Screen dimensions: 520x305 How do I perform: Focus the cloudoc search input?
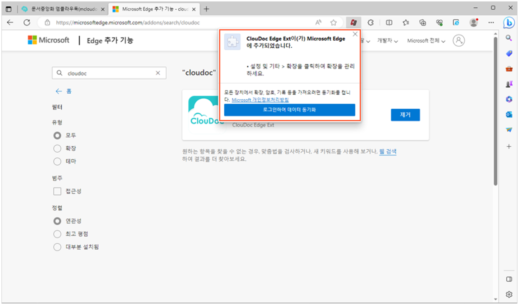pyautogui.click(x=109, y=73)
